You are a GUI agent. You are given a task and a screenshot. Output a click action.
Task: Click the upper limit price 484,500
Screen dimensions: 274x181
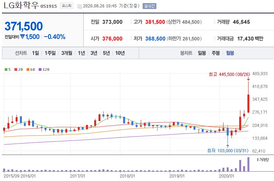pos(191,22)
